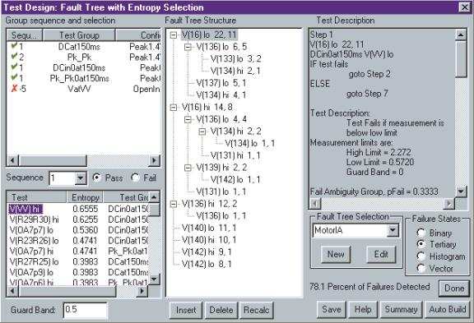
Task: Click the Guard Band input field
Action: point(85,310)
